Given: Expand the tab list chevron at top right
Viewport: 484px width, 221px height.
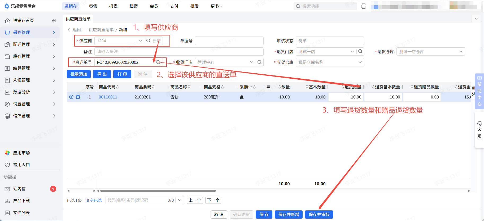Looking at the screenshot, I should click(476, 19).
